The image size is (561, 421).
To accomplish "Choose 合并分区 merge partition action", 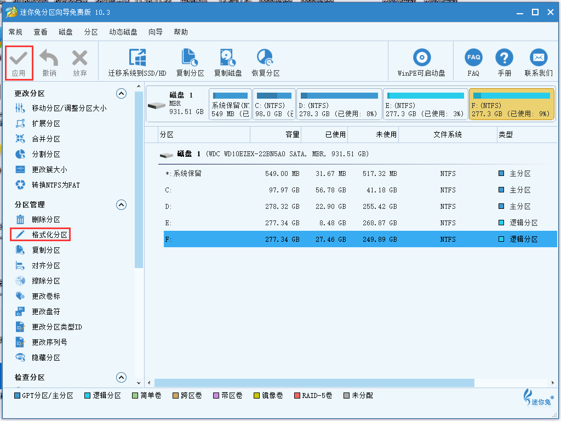I will coord(38,139).
